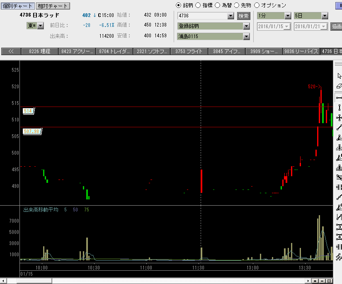Select the parallel channel lines tool
Screen dimensions: 342x284
click(339, 177)
